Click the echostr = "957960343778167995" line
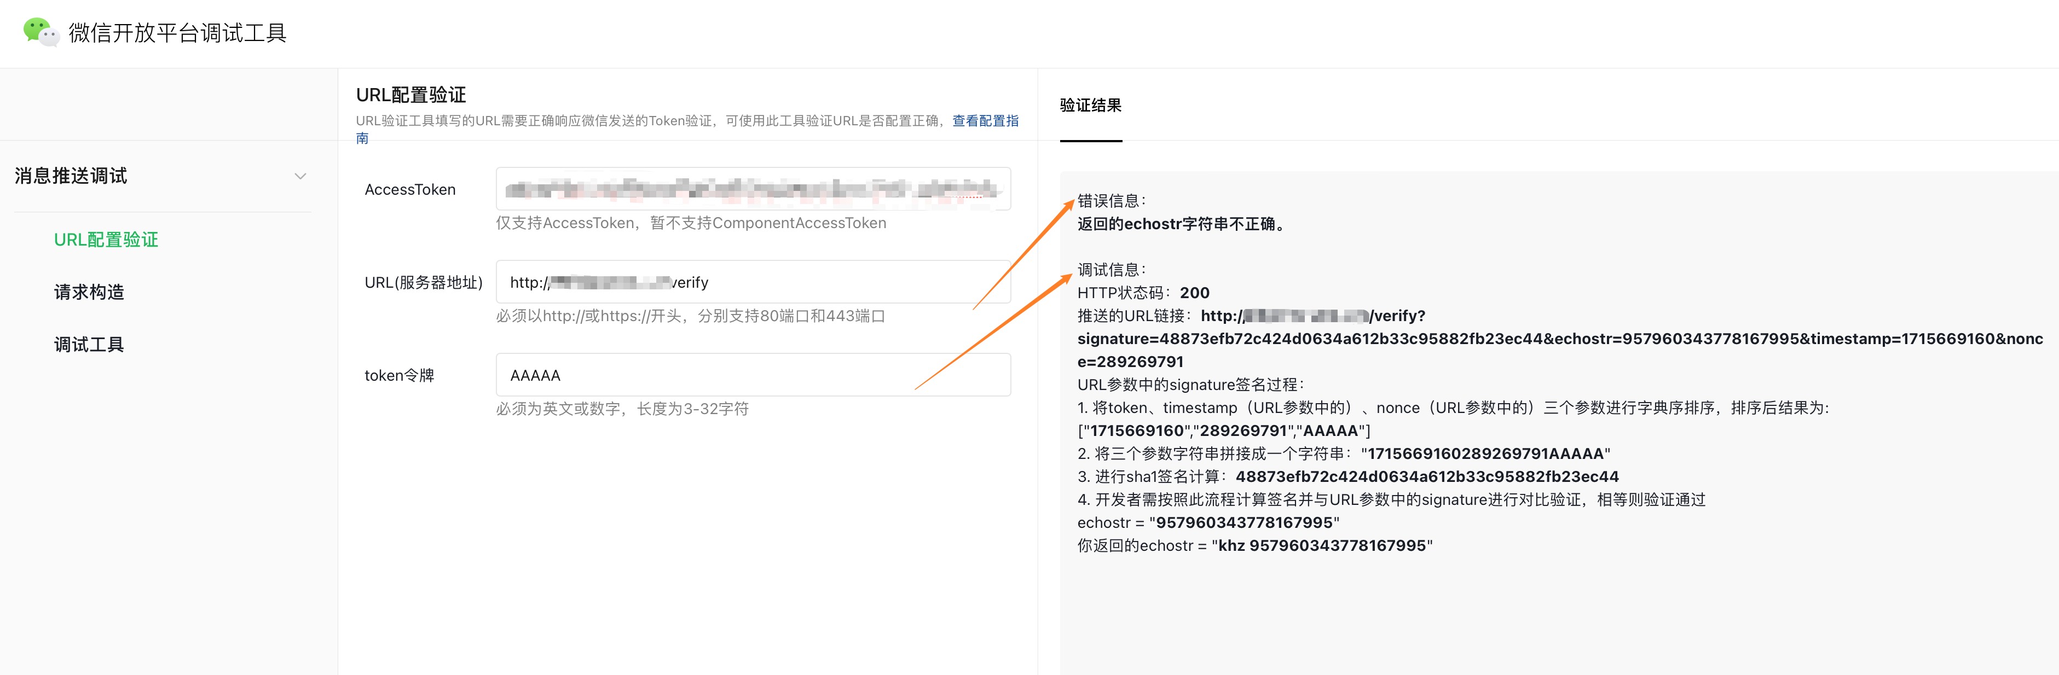2059x675 pixels. [x=1208, y=523]
